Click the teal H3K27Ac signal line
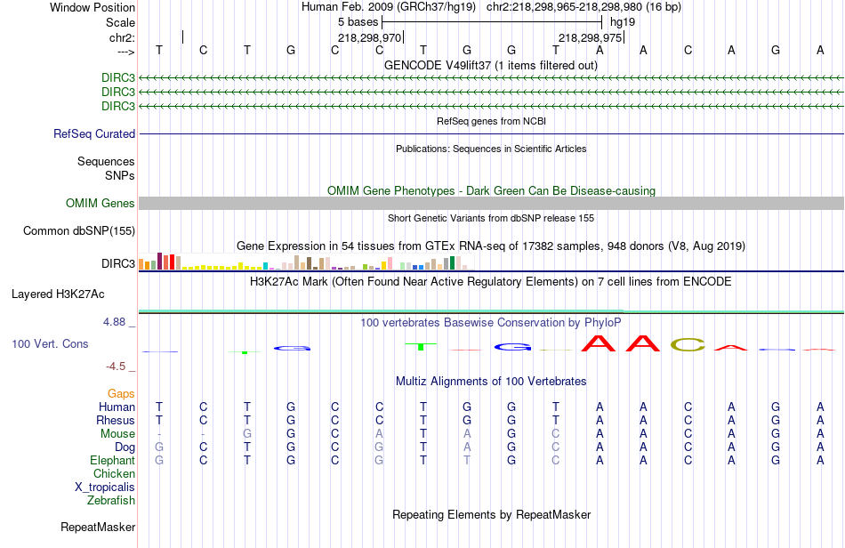845x548 pixels. (x=491, y=310)
